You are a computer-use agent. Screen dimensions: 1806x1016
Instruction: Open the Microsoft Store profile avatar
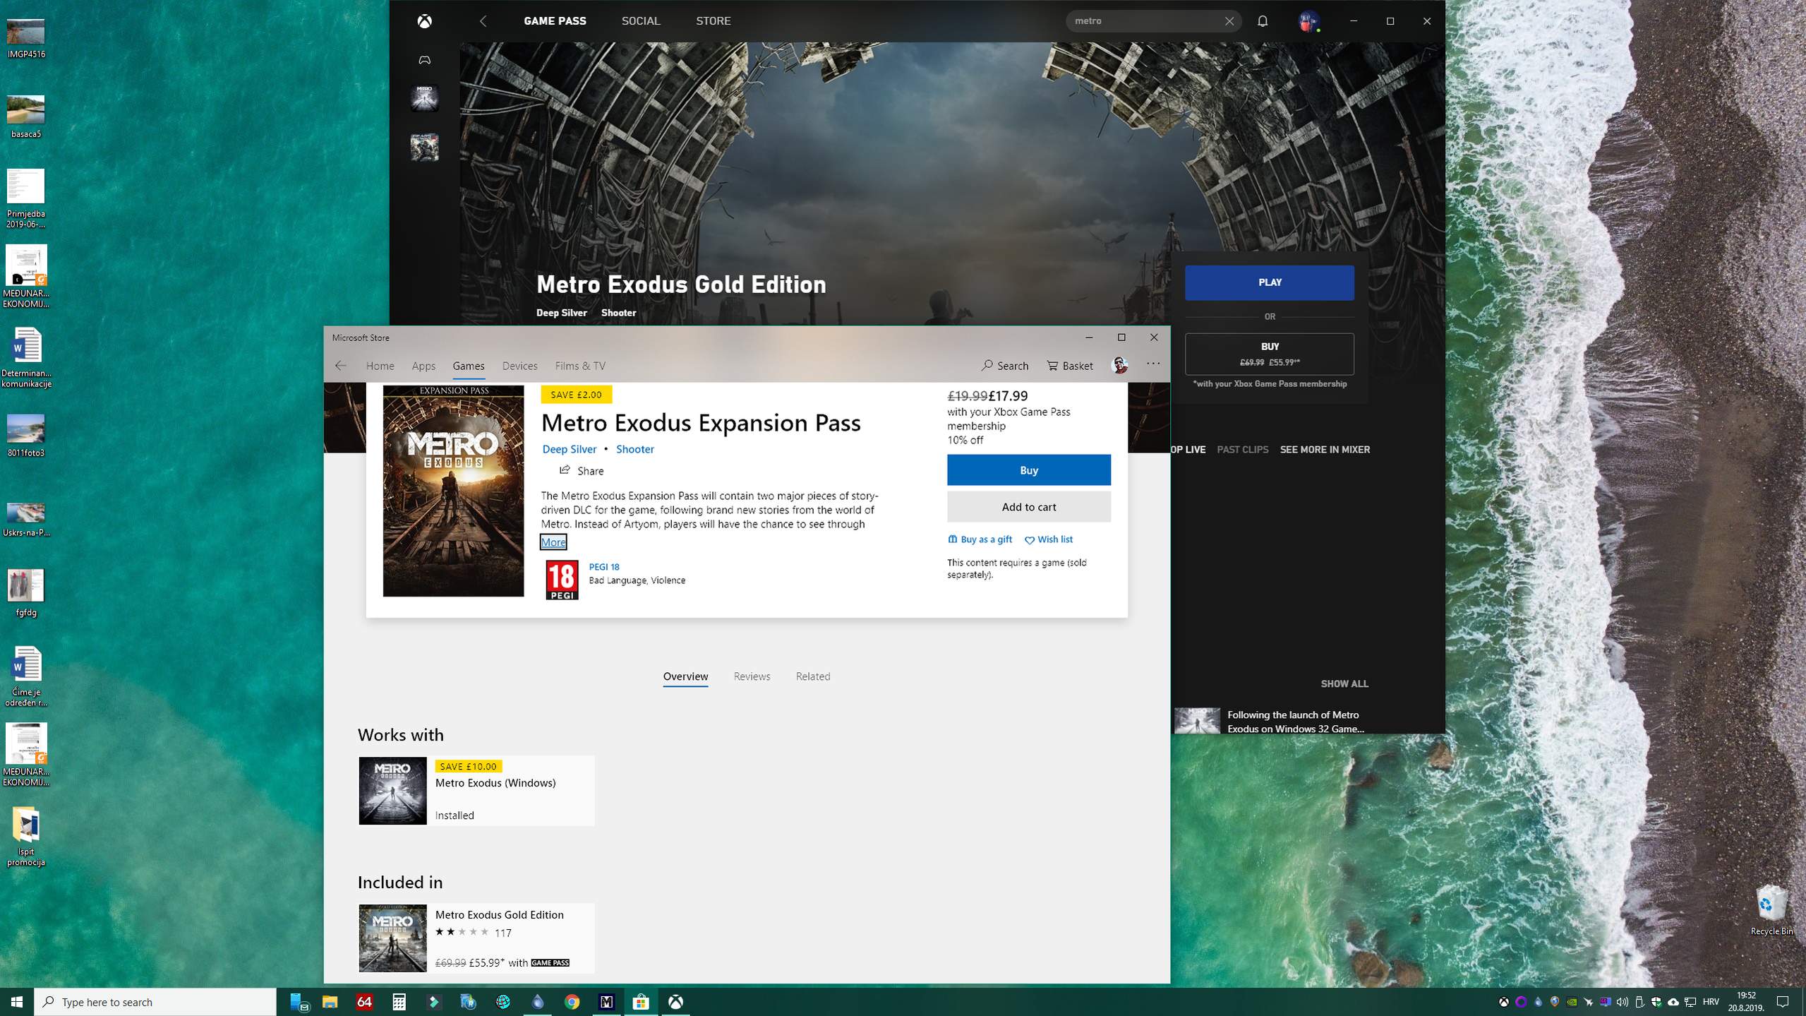click(1119, 365)
